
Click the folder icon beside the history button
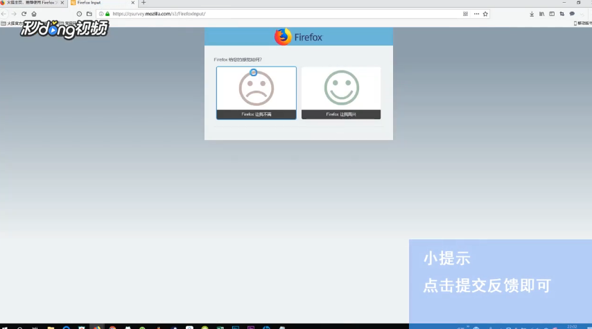[89, 14]
